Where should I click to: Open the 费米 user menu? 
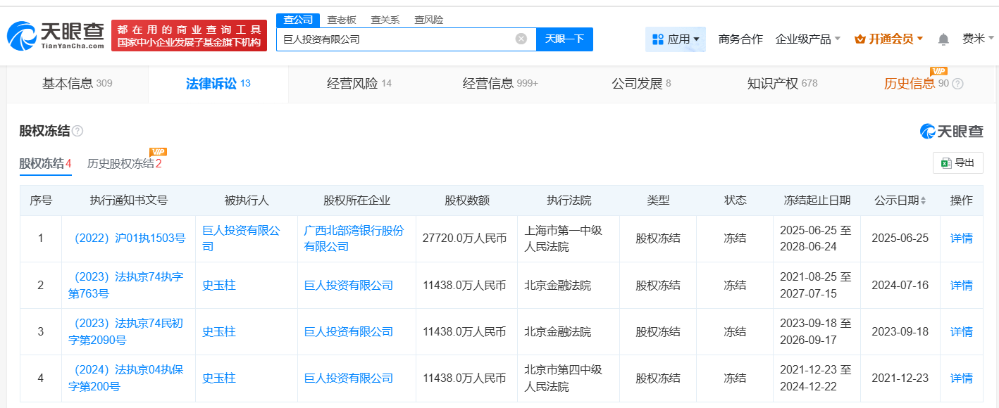979,39
